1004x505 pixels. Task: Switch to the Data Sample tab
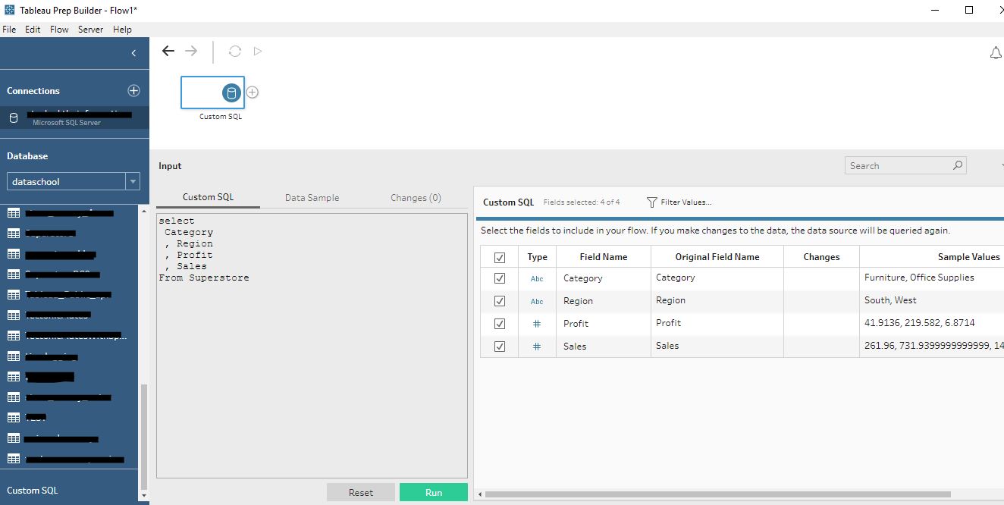pos(312,197)
